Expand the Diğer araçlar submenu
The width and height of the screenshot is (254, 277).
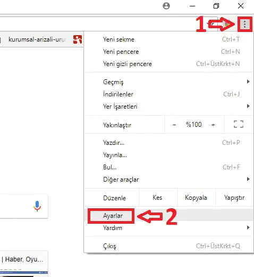click(x=169, y=180)
